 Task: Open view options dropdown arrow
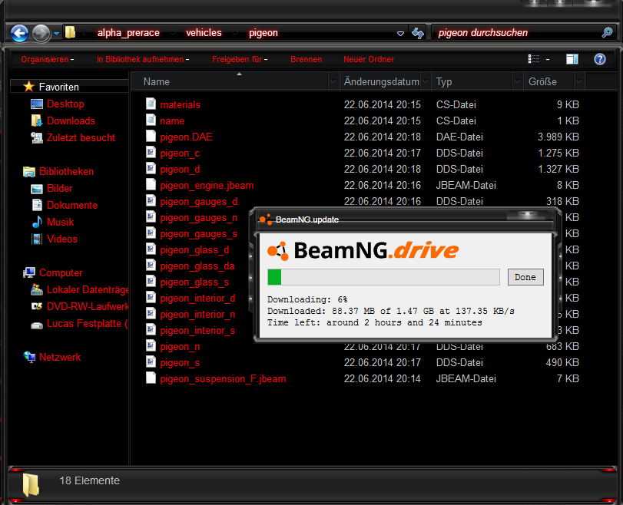click(548, 60)
